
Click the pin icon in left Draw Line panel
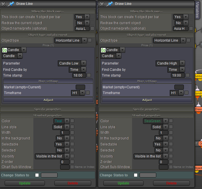pyautogui.click(x=11, y=4)
